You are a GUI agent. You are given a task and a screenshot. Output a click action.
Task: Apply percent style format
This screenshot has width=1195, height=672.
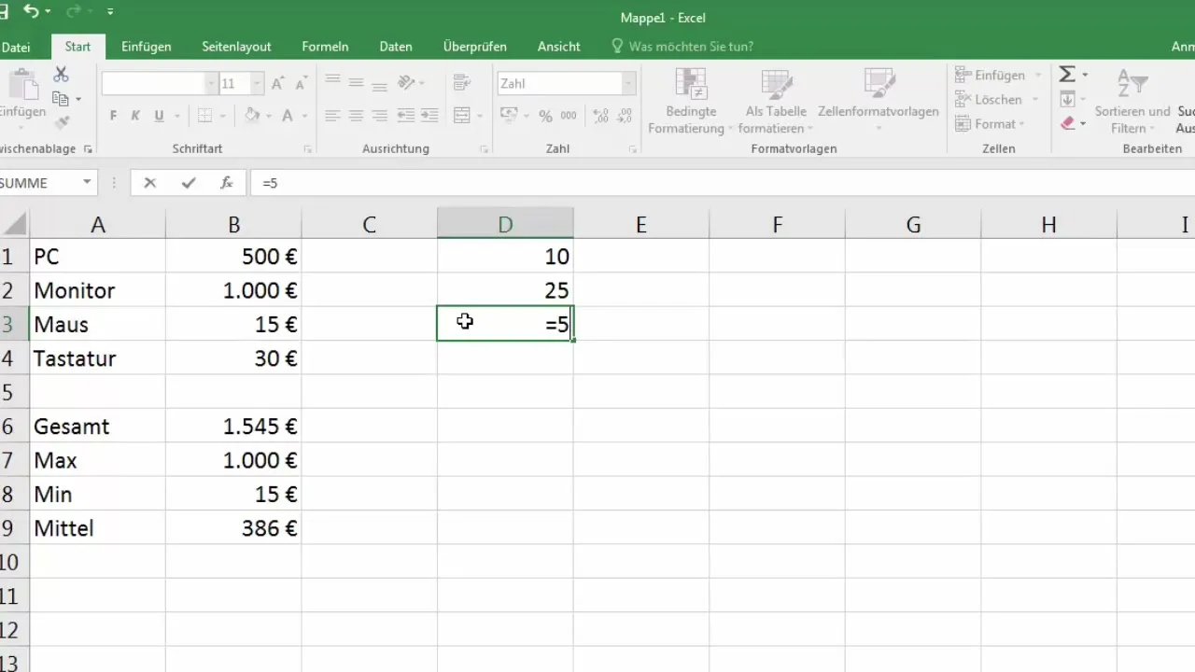click(x=545, y=116)
